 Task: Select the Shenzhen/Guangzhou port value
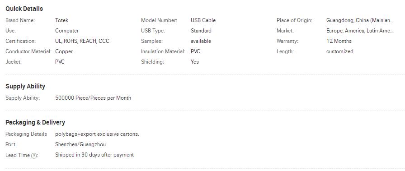tap(80, 144)
